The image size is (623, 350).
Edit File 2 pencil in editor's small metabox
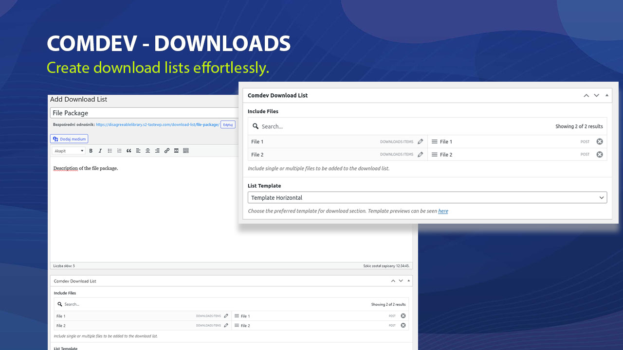226,325
